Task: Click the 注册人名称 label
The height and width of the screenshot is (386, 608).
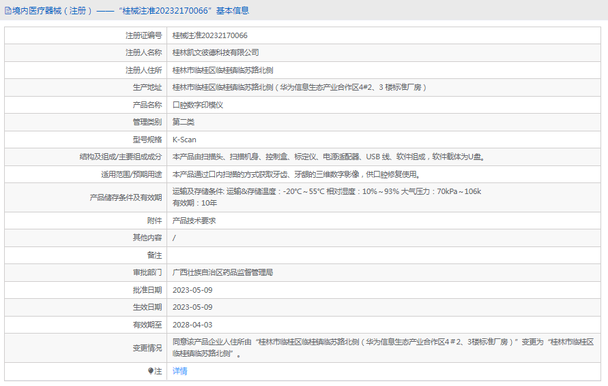Action: [143, 52]
